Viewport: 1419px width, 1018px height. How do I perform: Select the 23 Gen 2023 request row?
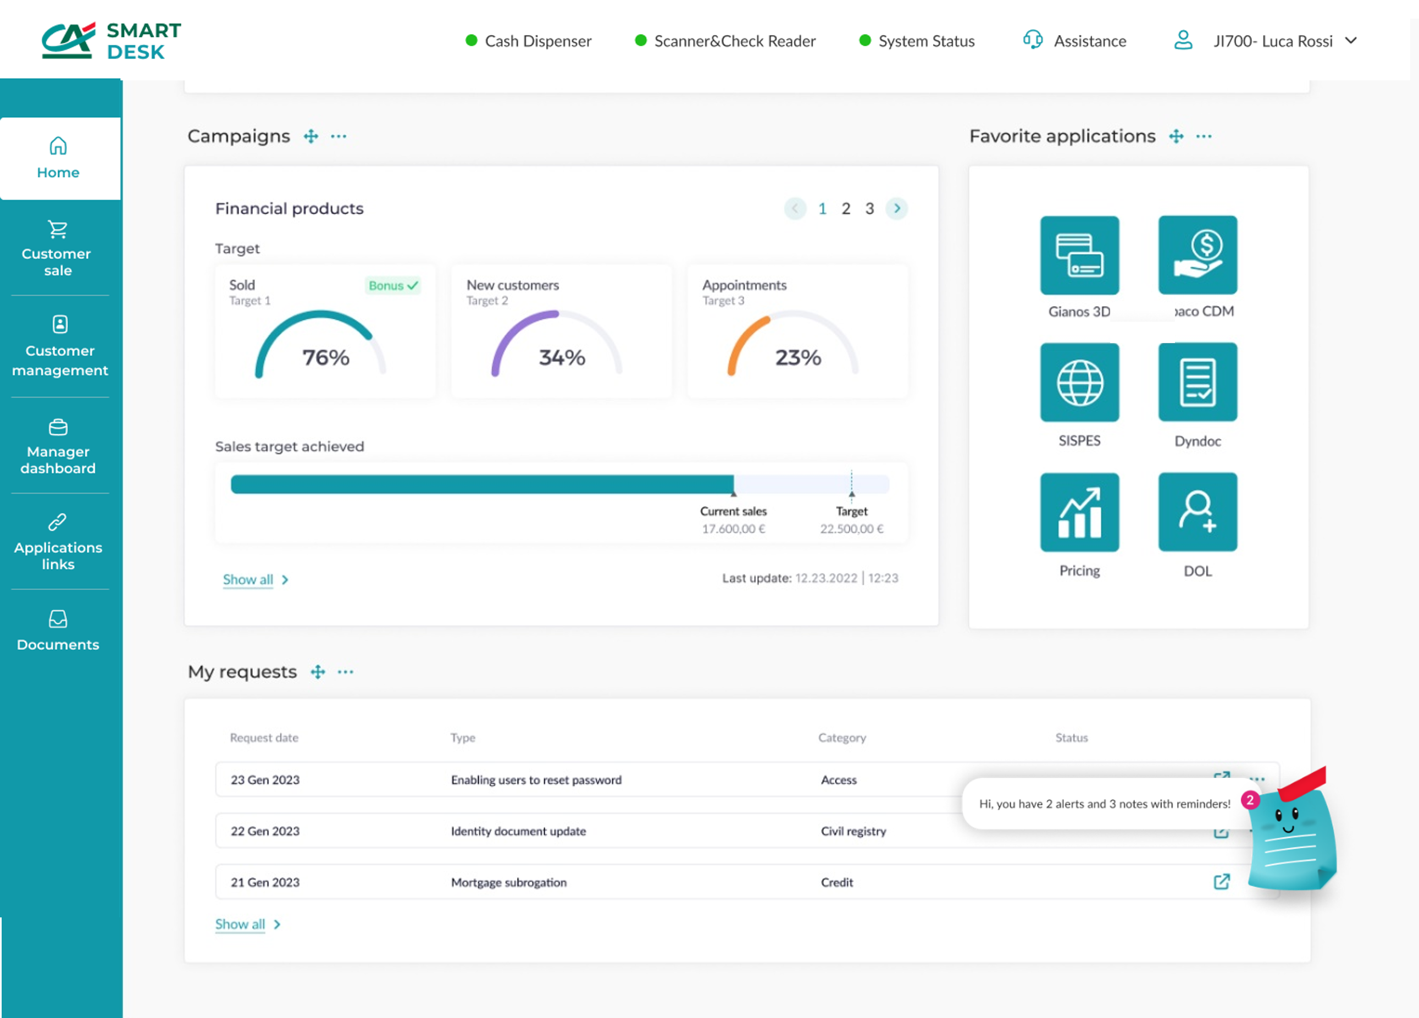tap(747, 779)
